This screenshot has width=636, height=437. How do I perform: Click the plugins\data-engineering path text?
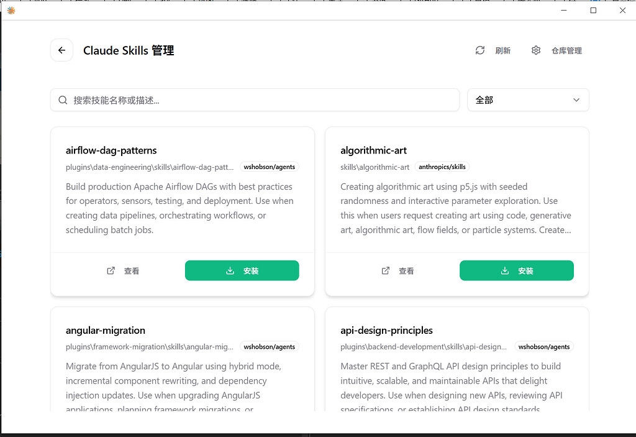150,167
